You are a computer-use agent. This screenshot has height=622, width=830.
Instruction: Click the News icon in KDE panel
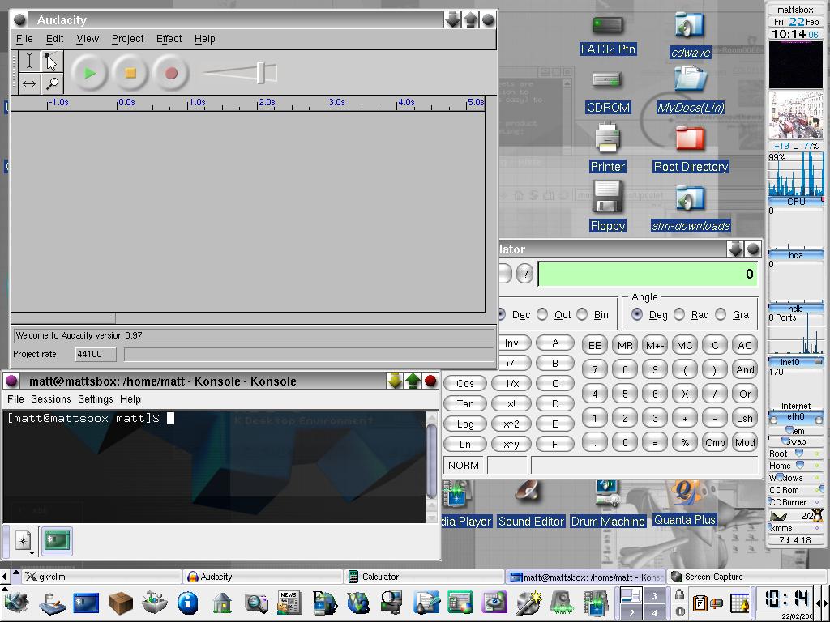[289, 603]
